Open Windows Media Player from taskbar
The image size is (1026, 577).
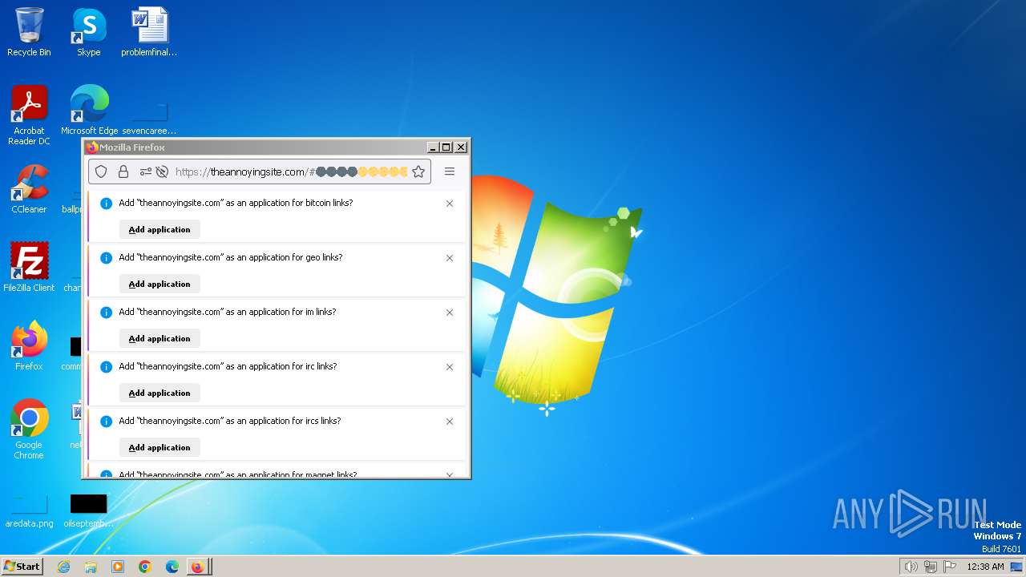118,567
